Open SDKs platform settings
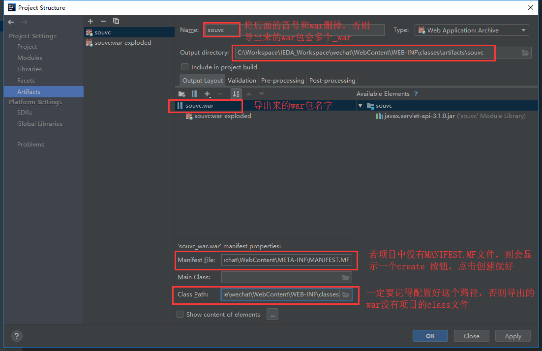The width and height of the screenshot is (542, 351). pos(25,112)
